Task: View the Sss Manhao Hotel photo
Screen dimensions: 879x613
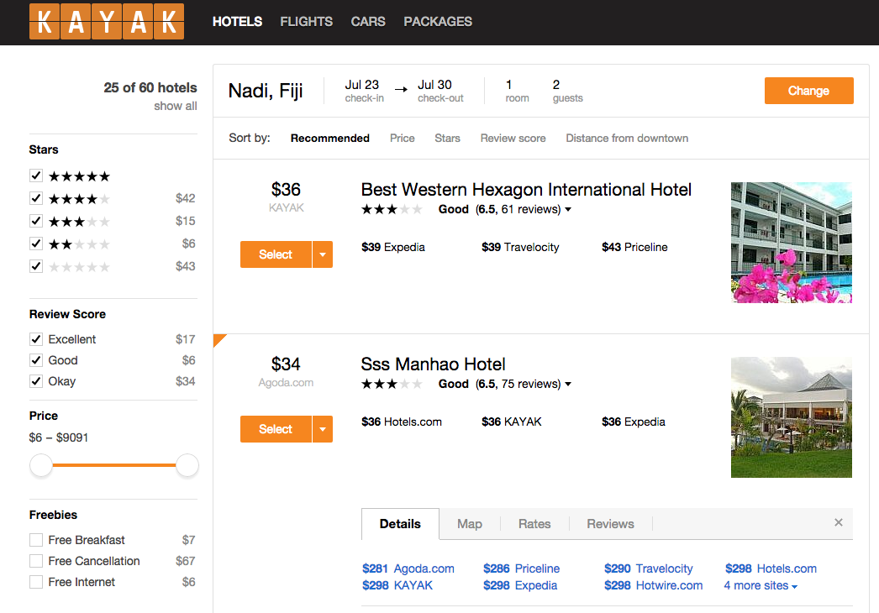Action: tap(792, 417)
